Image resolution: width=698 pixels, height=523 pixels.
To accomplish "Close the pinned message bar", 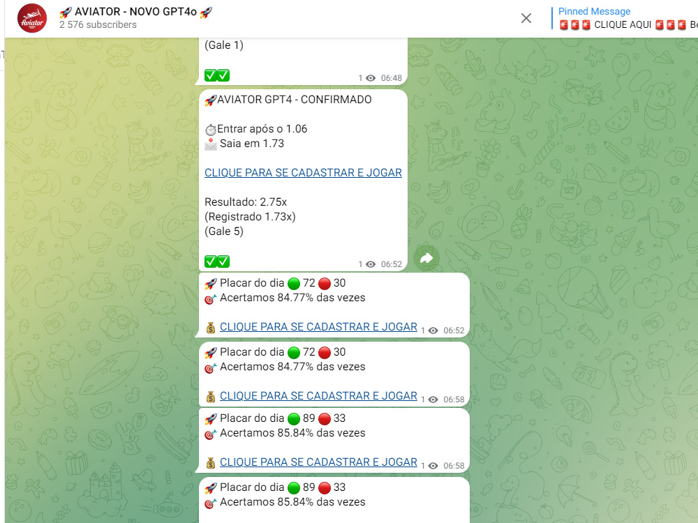I will click(526, 18).
